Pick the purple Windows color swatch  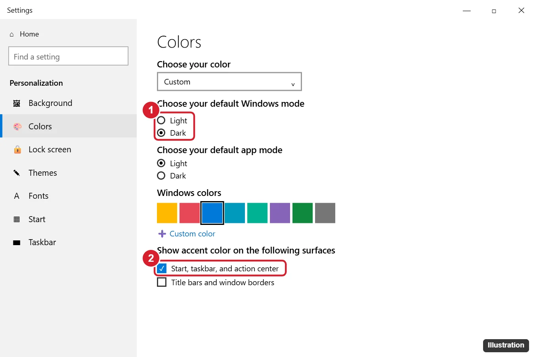click(x=280, y=213)
